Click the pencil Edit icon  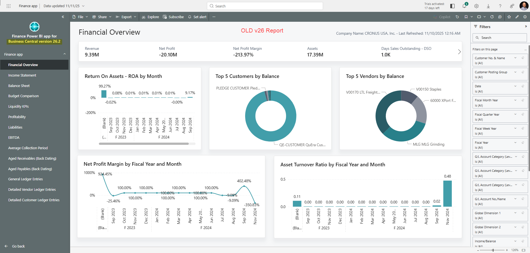517,17
